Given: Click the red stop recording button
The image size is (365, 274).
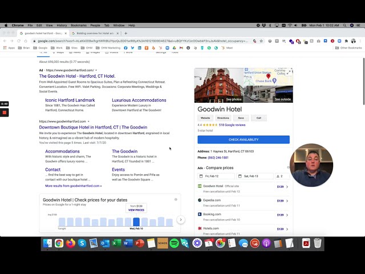Looking at the screenshot, I should point(4,112).
